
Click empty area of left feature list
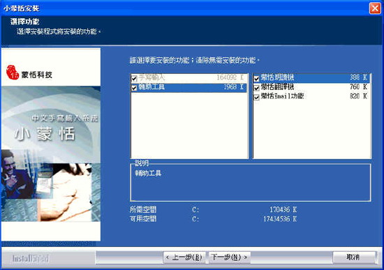[x=189, y=125]
